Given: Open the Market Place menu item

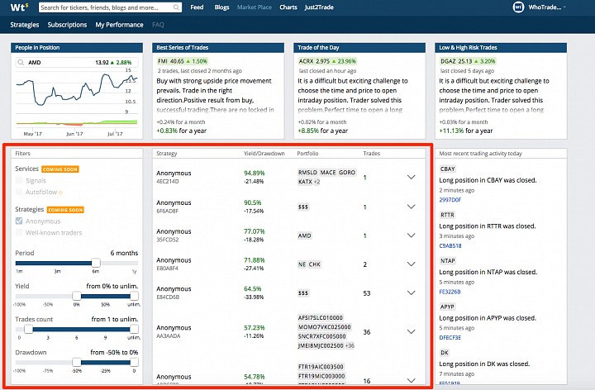Looking at the screenshot, I should point(255,7).
